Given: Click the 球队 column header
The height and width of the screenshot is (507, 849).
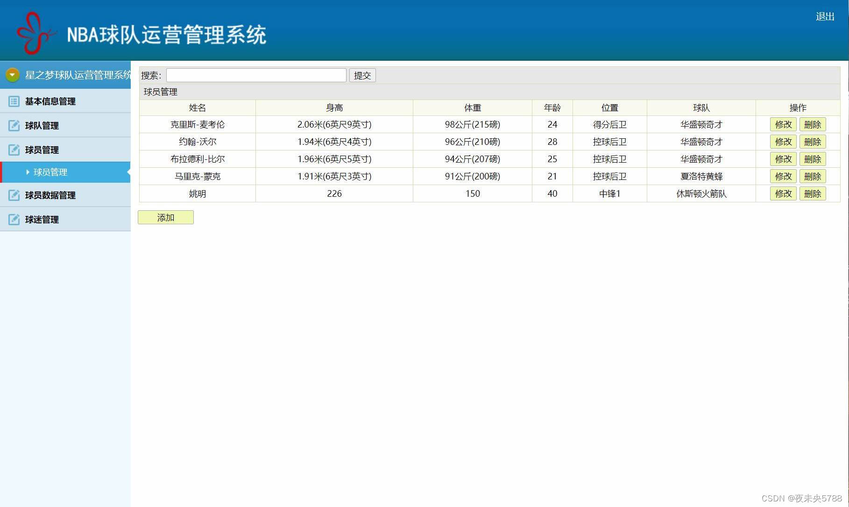Looking at the screenshot, I should pos(701,108).
